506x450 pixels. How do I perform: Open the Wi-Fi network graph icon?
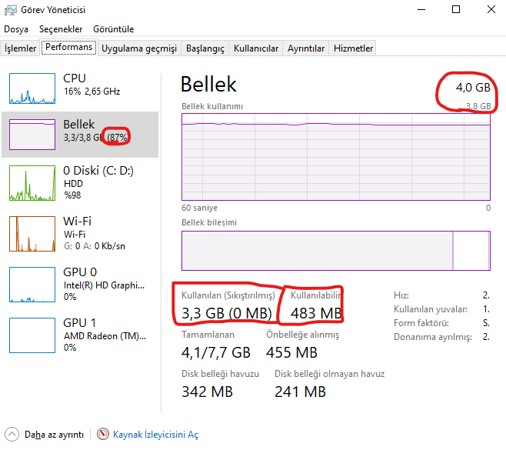[32, 234]
